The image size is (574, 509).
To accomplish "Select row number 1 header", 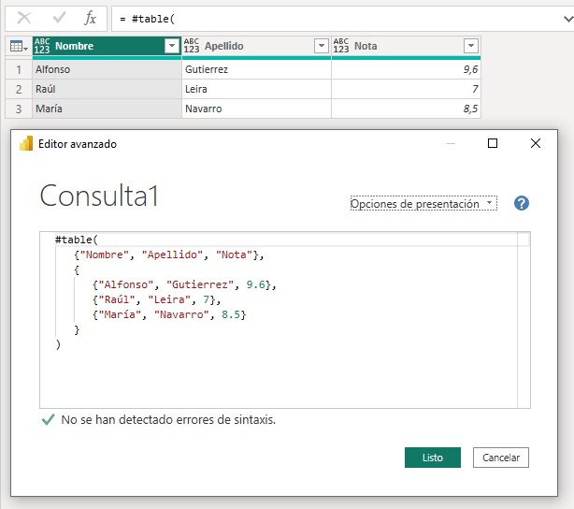I will (17, 69).
